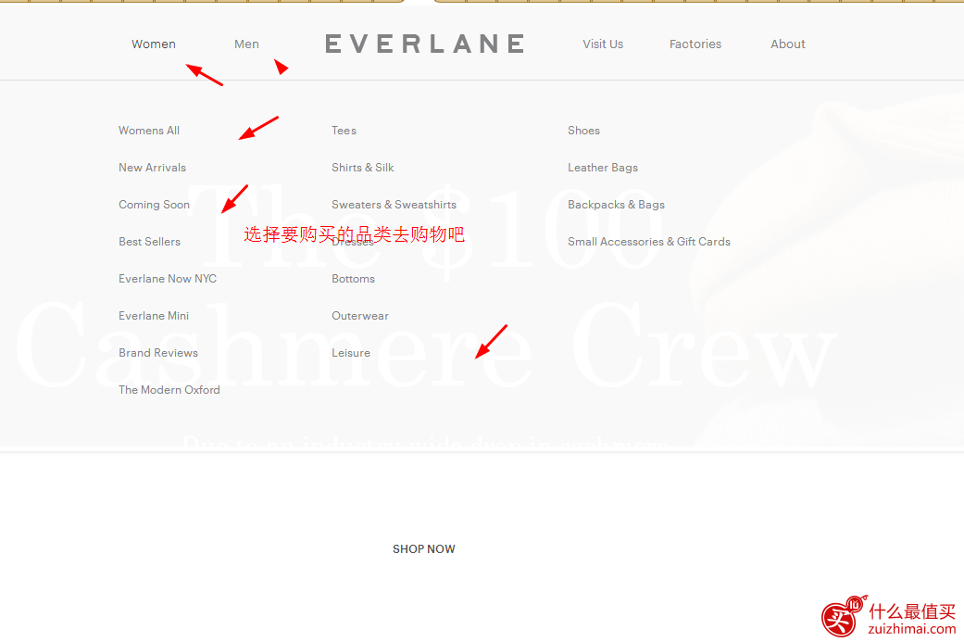Go to the Everlane logo homepage

[425, 44]
